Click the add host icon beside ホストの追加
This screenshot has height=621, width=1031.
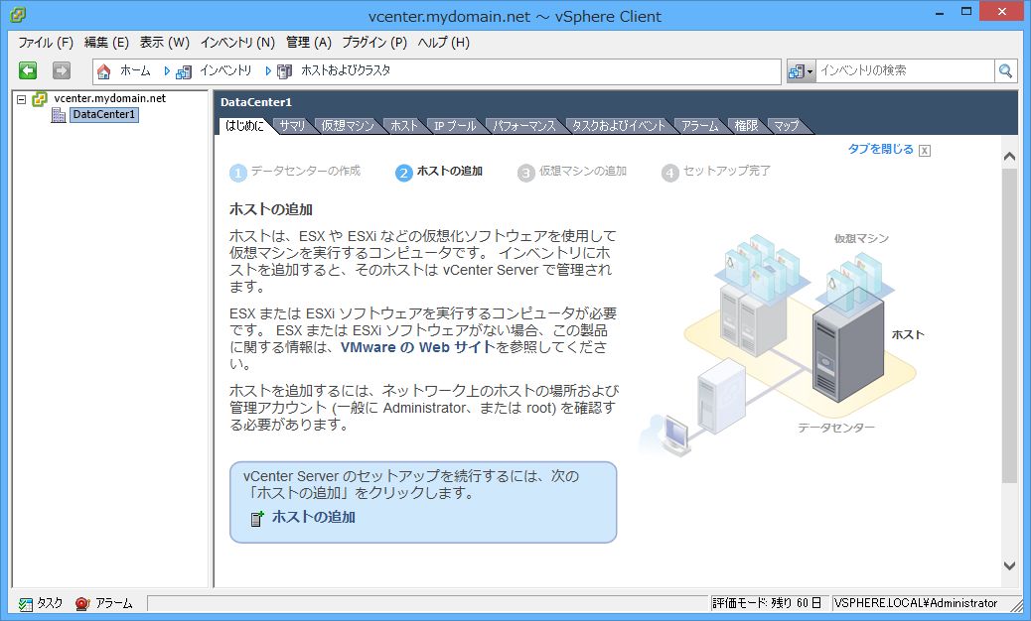257,518
